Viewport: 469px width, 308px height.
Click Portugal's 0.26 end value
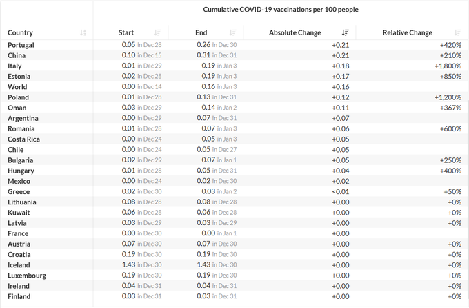click(203, 45)
